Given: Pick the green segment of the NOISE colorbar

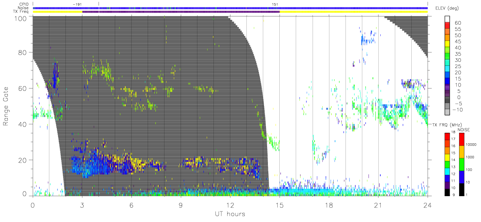Looking at the screenshot, I should click(x=462, y=164).
